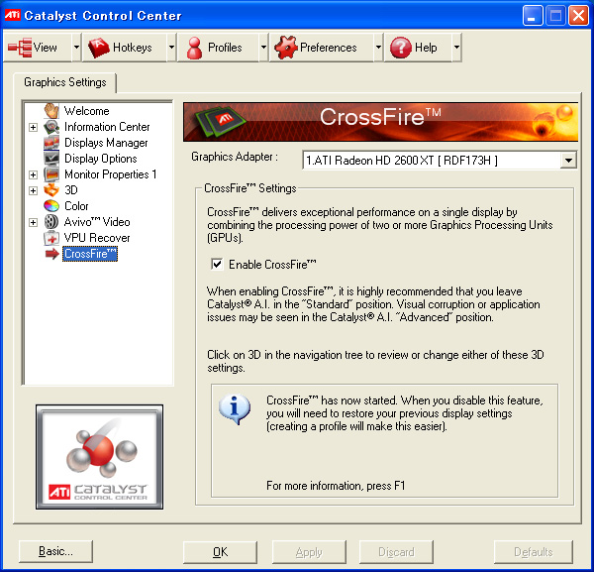
Task: Click the 3D cube icon
Action: [x=51, y=190]
